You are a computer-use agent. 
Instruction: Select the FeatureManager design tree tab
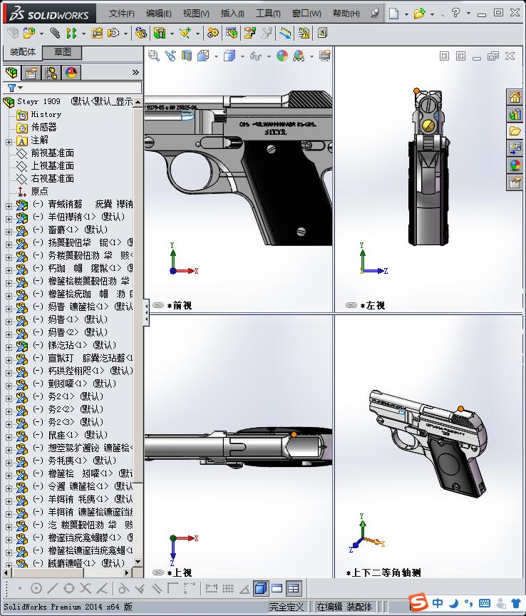(12, 72)
